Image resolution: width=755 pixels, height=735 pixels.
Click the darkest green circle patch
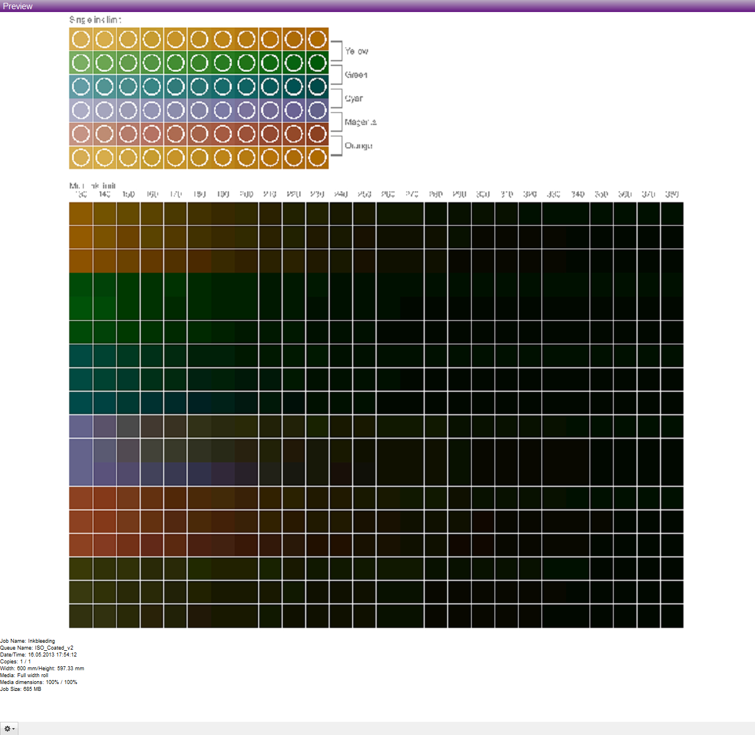click(x=317, y=63)
